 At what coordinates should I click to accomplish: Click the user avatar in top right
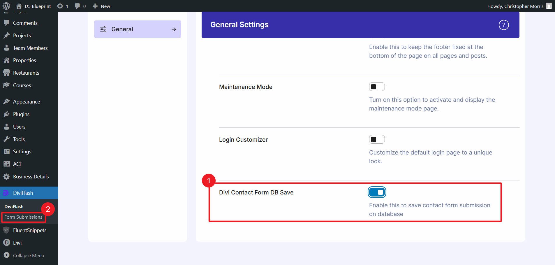549,6
